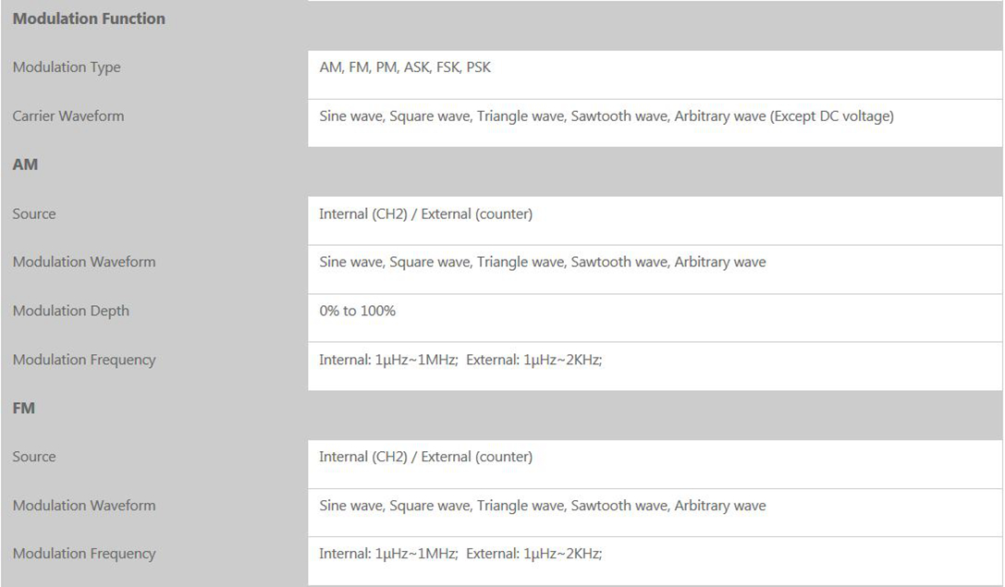
Task: Click the AM Source value Internal (CH2) / External
Action: 425,214
